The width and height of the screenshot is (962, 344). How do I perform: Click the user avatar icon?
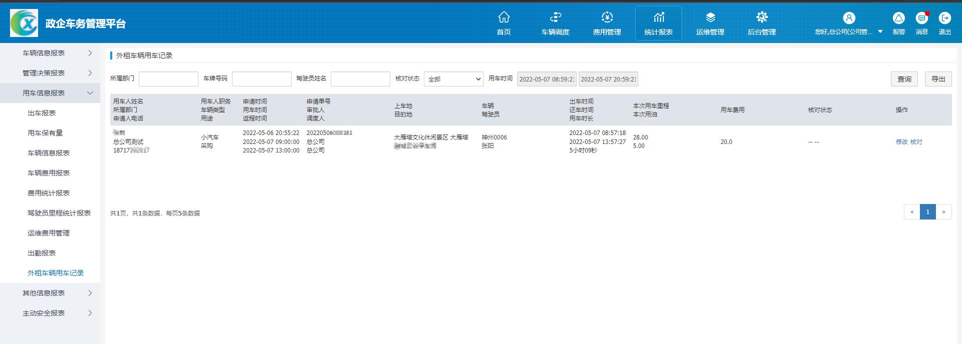(849, 18)
